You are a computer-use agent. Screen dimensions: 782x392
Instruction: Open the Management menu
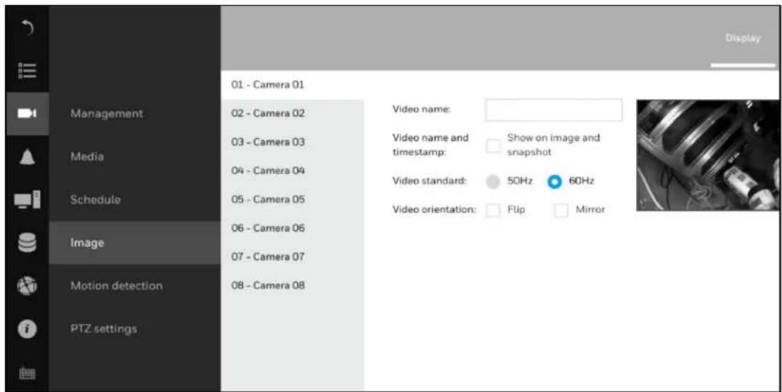[x=107, y=113]
